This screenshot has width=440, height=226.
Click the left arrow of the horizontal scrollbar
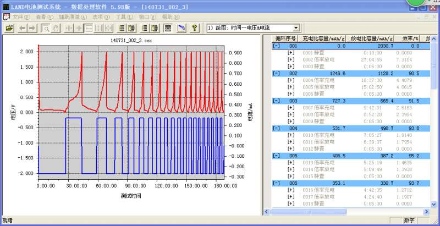tap(267, 212)
